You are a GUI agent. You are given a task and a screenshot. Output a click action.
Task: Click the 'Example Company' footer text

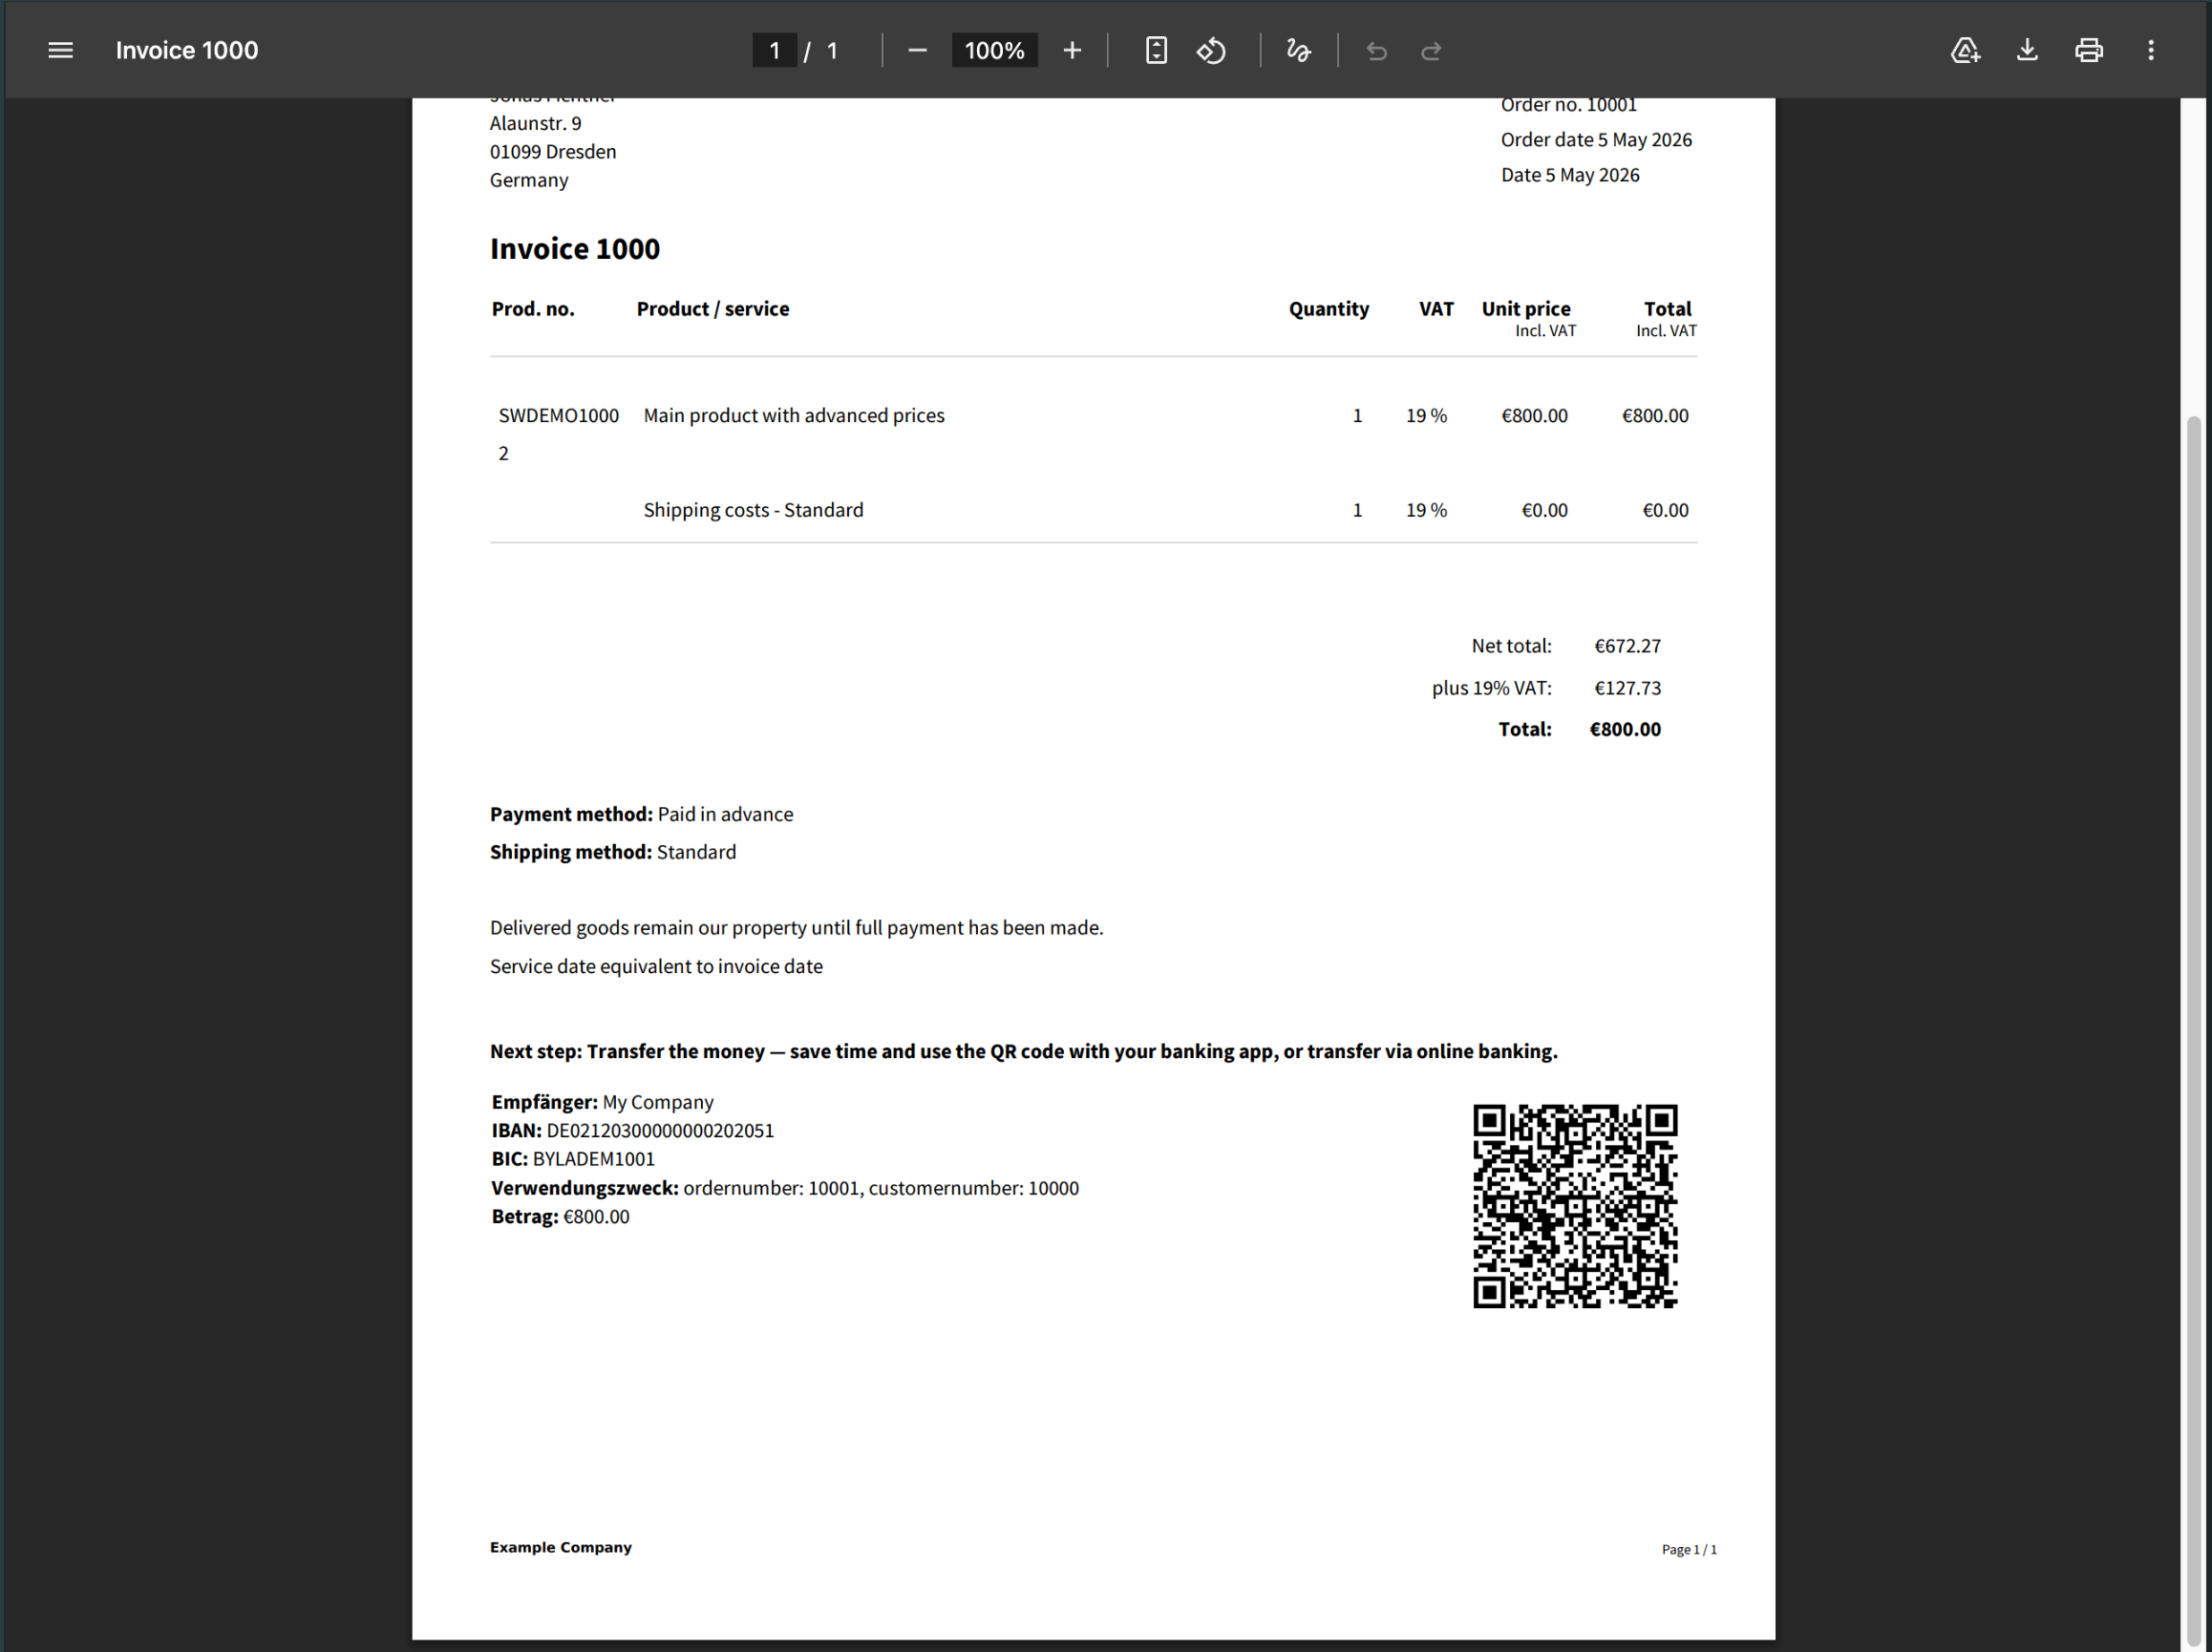pos(561,1547)
